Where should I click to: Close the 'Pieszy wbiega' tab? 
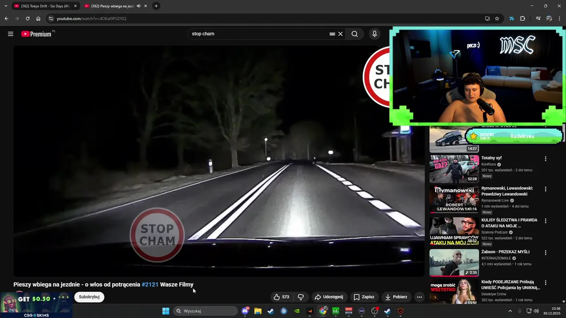coord(145,6)
